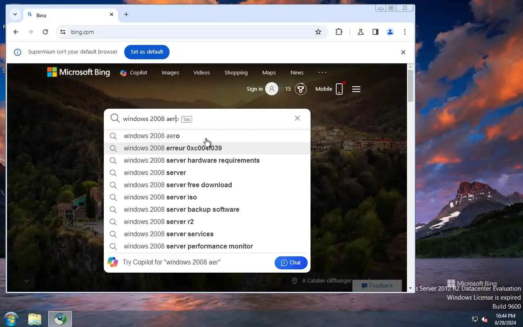Go back to previous page
Screen dimensions: 523x327
16,32
